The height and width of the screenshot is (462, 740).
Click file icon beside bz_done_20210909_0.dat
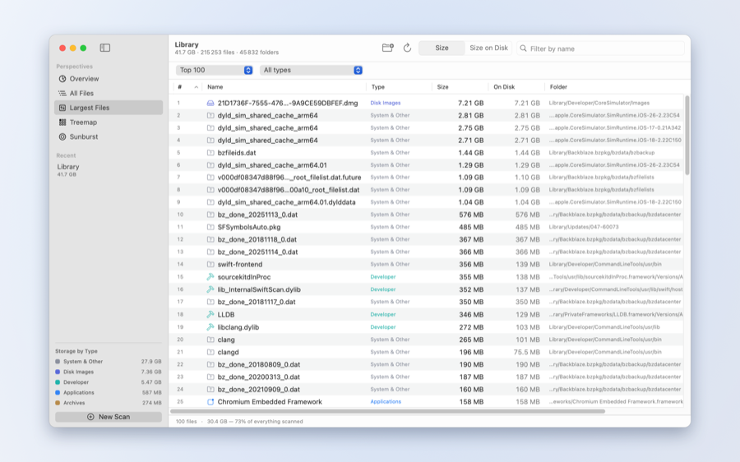point(210,390)
